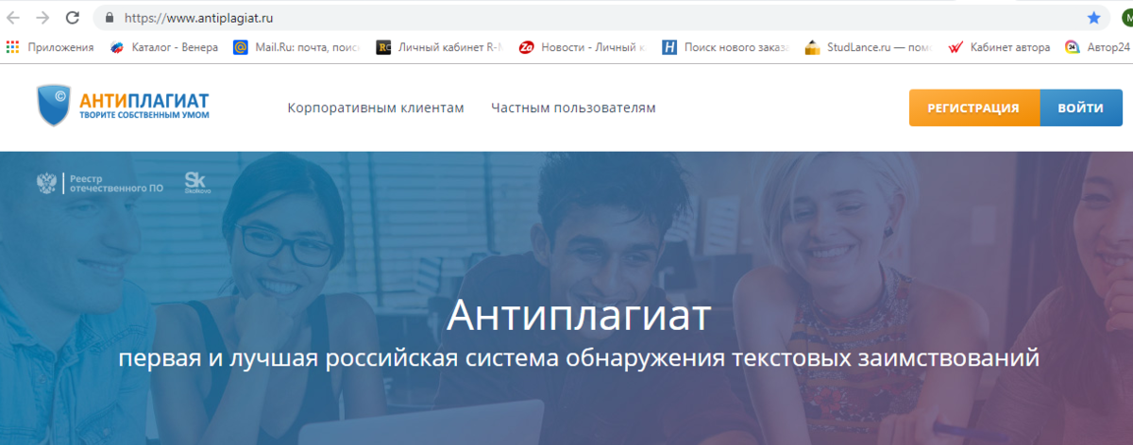Click the Антиплагиат hero heading text
Screen dimensions: 1133x445
click(x=578, y=316)
